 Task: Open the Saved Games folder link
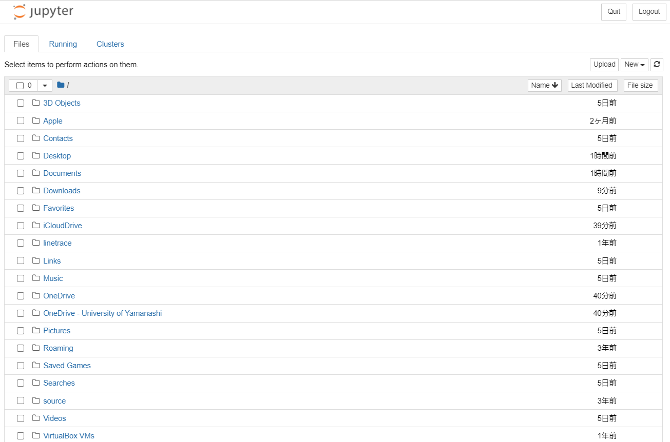tap(67, 366)
